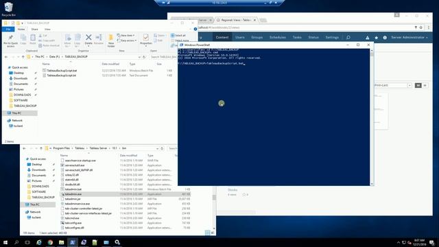Click Data (F:) in the breadcrumb path
The width and height of the screenshot is (439, 247).
coord(54,57)
